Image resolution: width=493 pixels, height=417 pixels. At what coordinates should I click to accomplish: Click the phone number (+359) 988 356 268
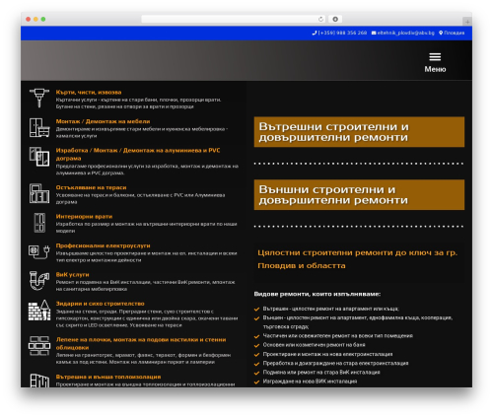pyautogui.click(x=342, y=33)
